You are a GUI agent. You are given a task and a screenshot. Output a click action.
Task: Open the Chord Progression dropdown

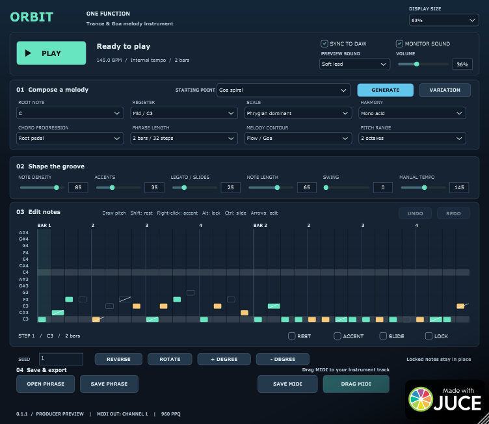pos(70,139)
